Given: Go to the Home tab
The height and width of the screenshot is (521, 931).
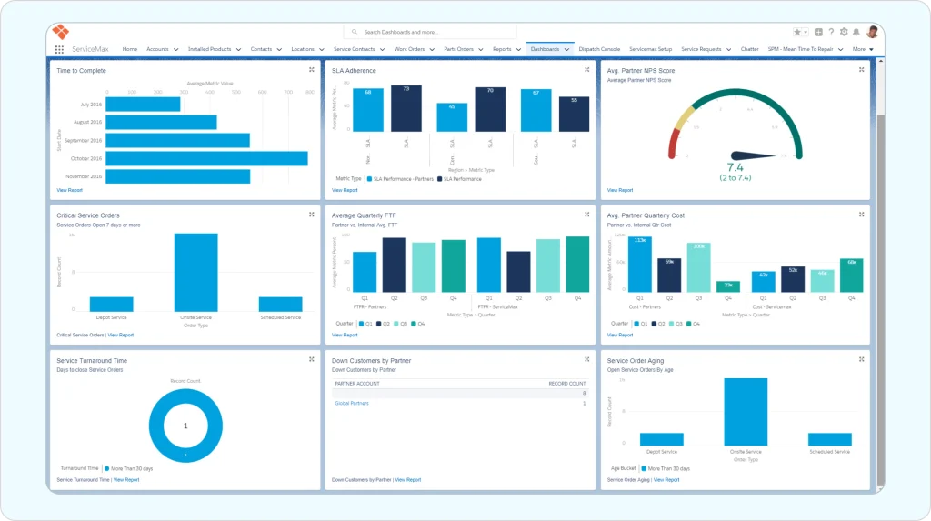Looking at the screenshot, I should coord(129,49).
